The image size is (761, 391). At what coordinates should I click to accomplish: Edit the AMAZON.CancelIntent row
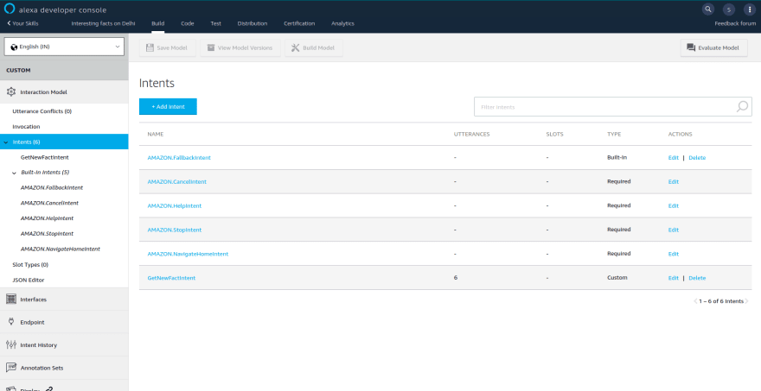tap(673, 182)
